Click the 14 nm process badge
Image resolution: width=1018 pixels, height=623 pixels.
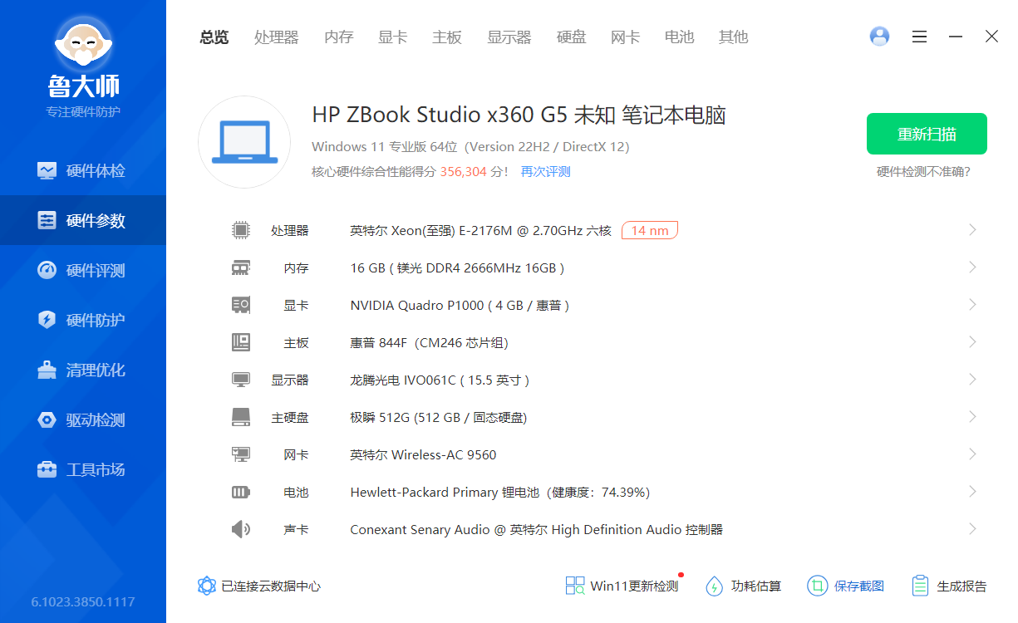(x=650, y=230)
